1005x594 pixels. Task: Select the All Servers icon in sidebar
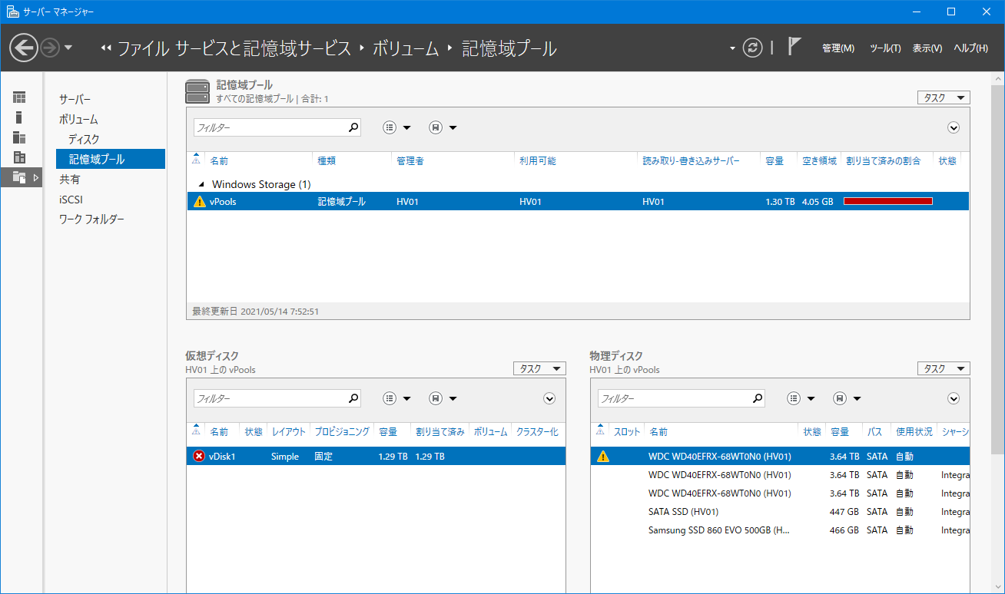coord(19,137)
